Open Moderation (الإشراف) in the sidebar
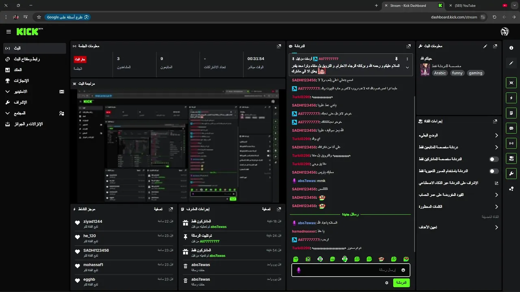 point(34,102)
